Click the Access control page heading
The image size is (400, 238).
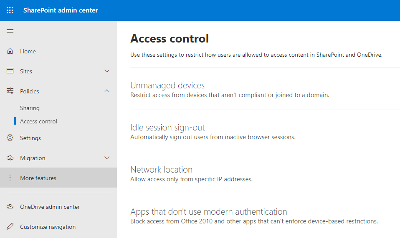point(170,39)
